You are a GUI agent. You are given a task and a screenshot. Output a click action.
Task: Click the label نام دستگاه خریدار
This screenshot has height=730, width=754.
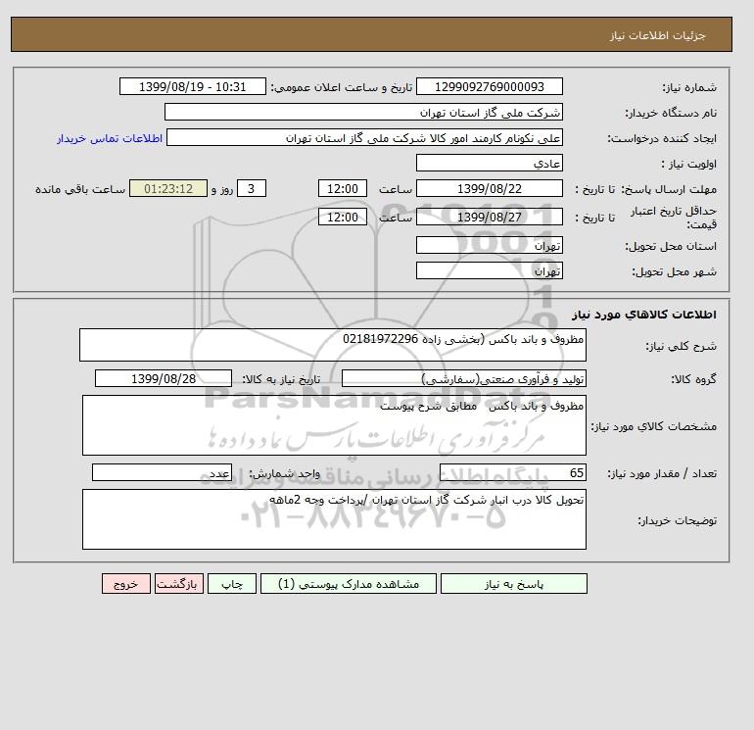pyautogui.click(x=671, y=113)
